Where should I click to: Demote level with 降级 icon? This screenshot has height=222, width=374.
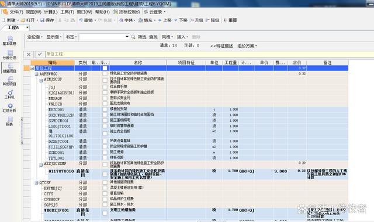pos(207,20)
